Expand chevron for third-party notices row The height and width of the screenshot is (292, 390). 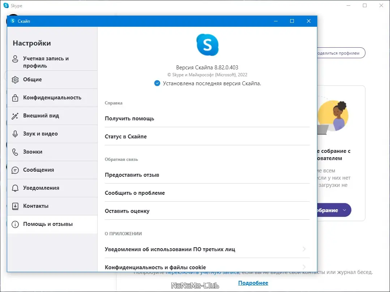coord(304,249)
